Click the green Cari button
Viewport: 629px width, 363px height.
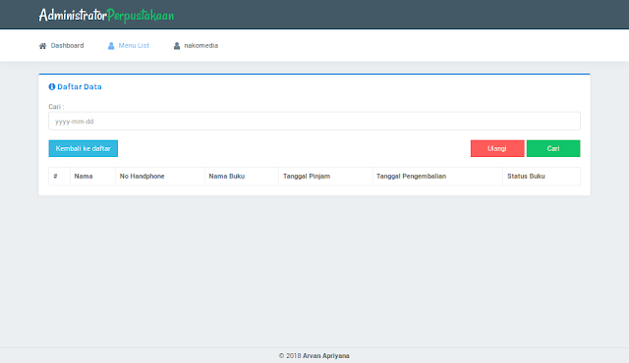tap(553, 148)
